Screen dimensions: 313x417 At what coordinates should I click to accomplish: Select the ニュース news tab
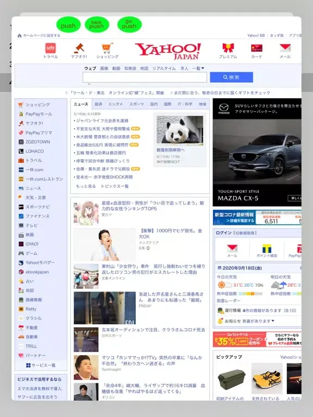(x=81, y=104)
